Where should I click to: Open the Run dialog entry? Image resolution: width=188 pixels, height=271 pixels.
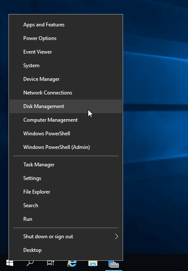[x=66, y=219]
